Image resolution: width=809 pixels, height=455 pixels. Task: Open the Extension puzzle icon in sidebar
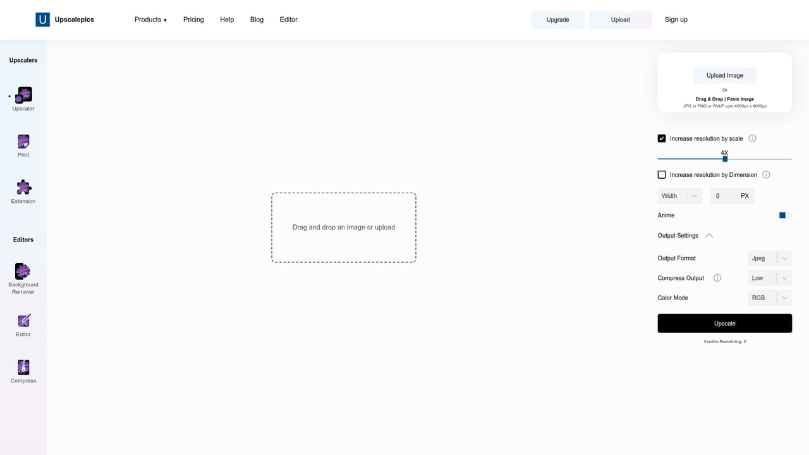pyautogui.click(x=23, y=187)
